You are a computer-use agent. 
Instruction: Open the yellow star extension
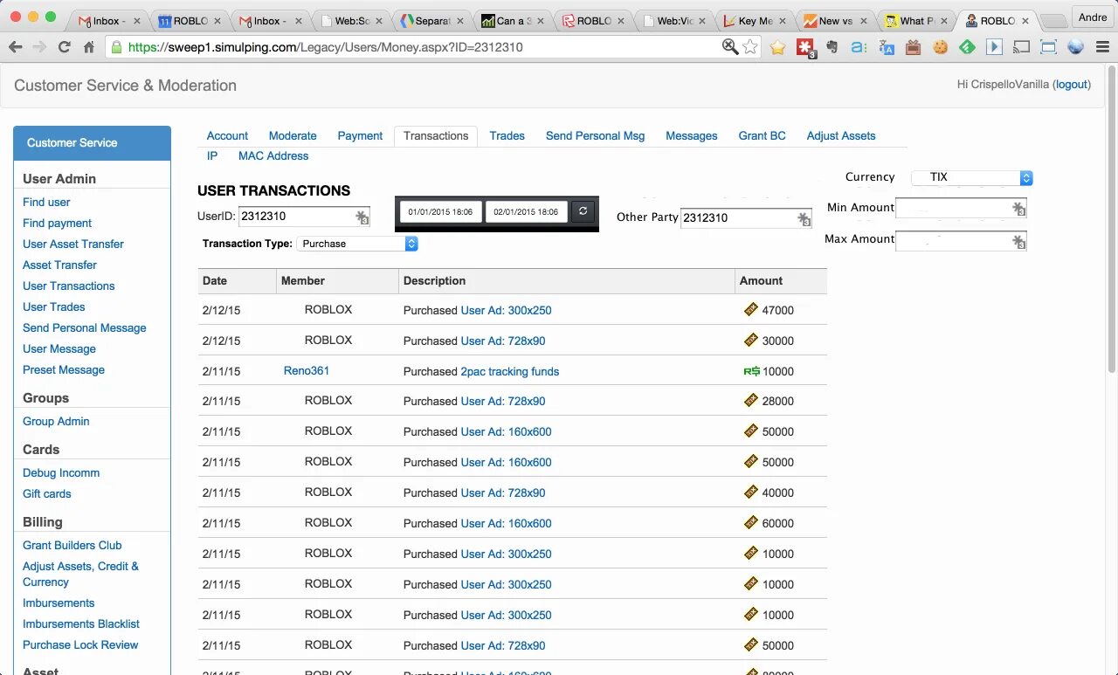777,47
